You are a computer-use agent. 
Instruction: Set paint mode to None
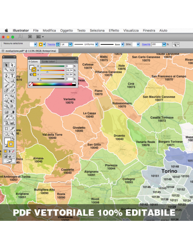click(13, 151)
